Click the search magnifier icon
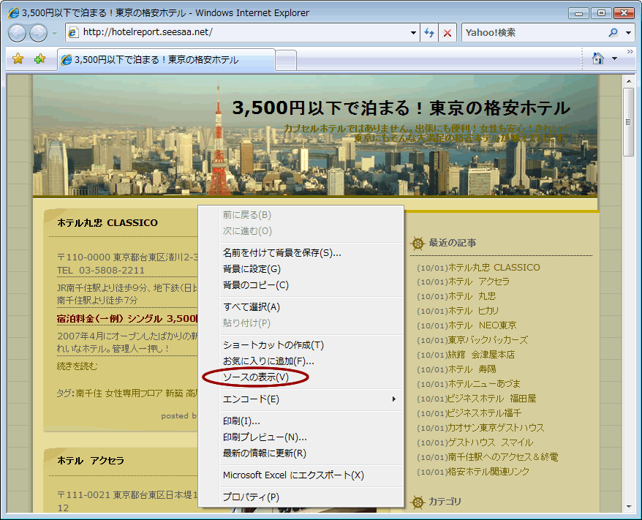This screenshot has height=520, width=642. pyautogui.click(x=613, y=33)
